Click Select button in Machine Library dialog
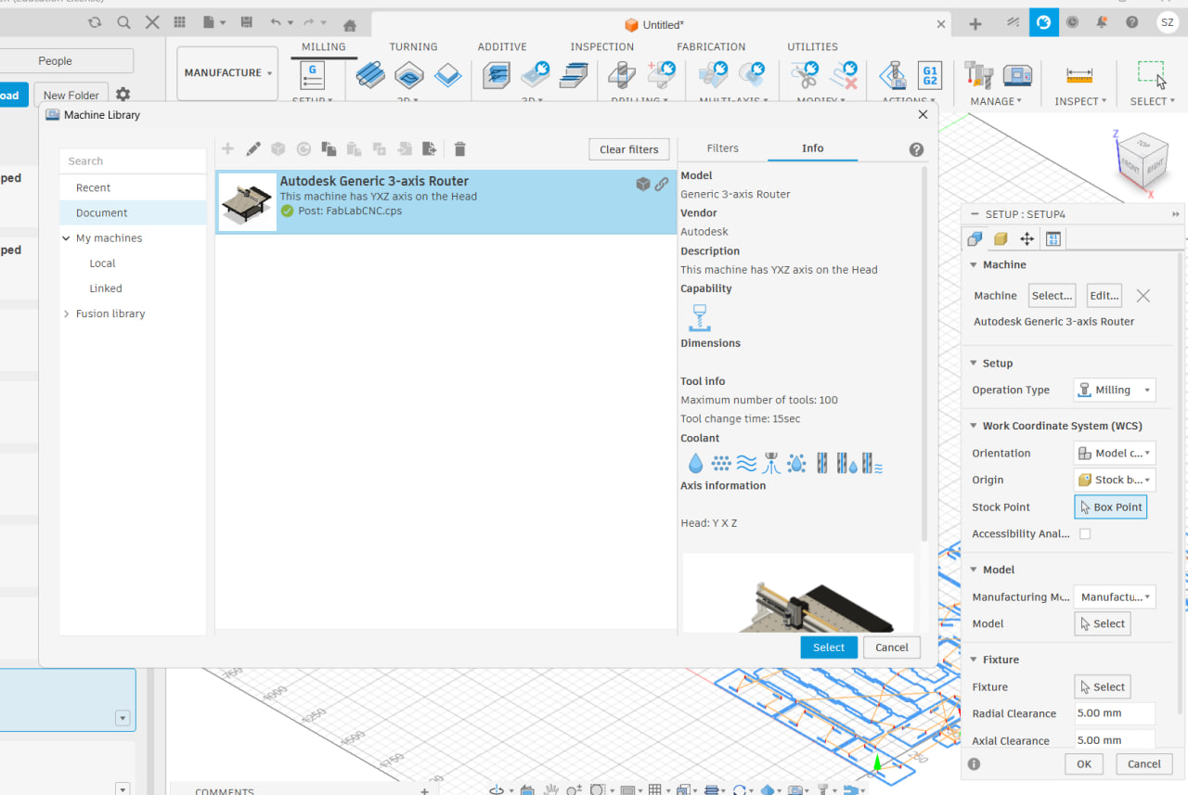 [x=829, y=648]
